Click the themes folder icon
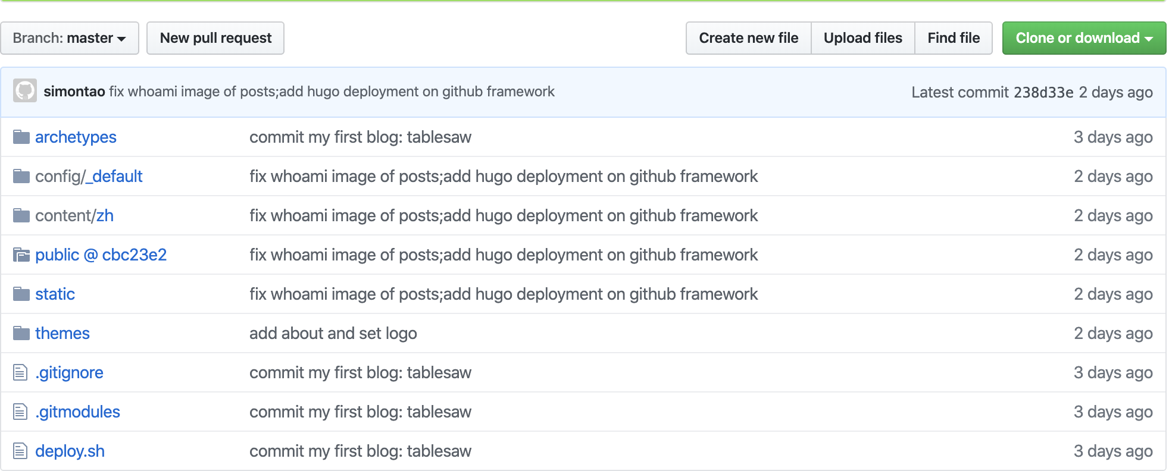 [x=21, y=334]
